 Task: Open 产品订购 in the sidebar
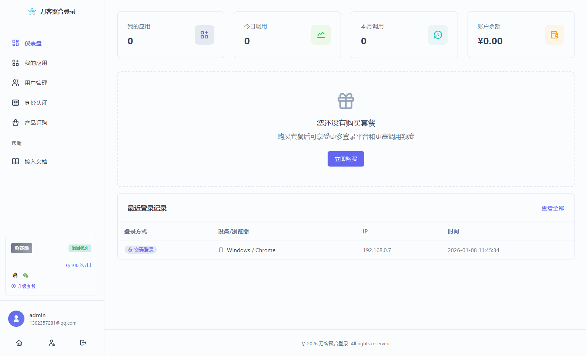(36, 123)
